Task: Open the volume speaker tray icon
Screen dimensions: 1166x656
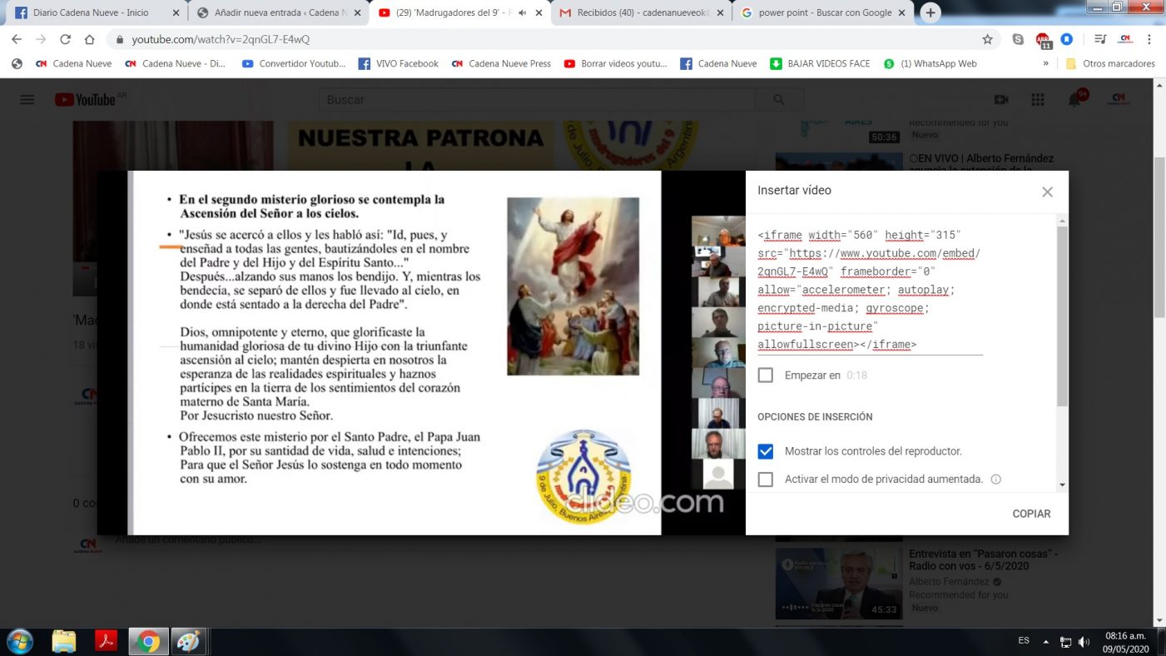Action: (x=1084, y=642)
